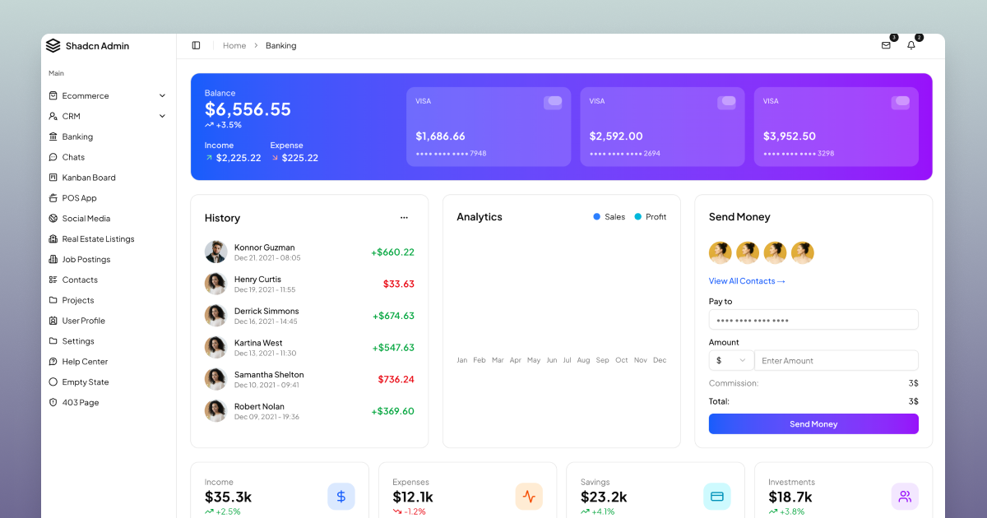
Task: Click the Enter Amount input field
Action: [x=837, y=360]
